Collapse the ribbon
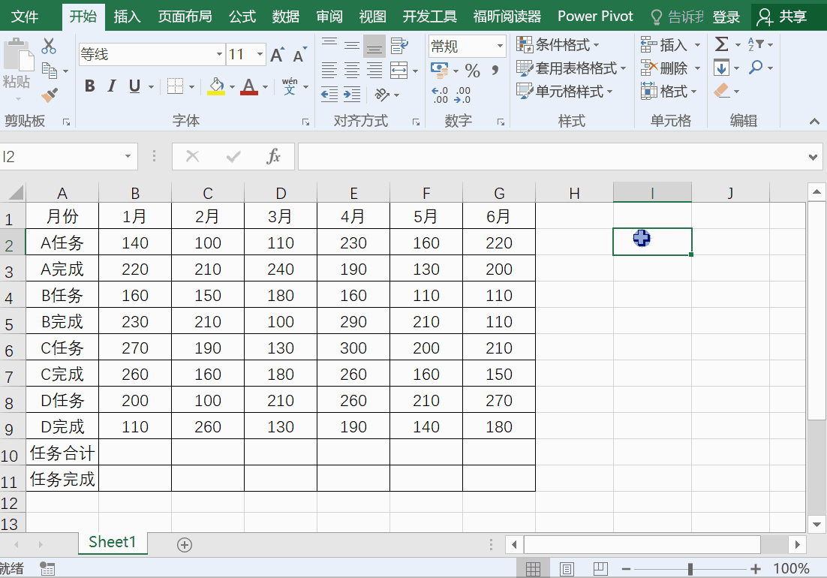The width and height of the screenshot is (827, 578). click(814, 122)
